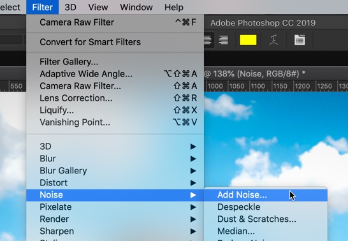Open the Window menu

[x=136, y=7]
